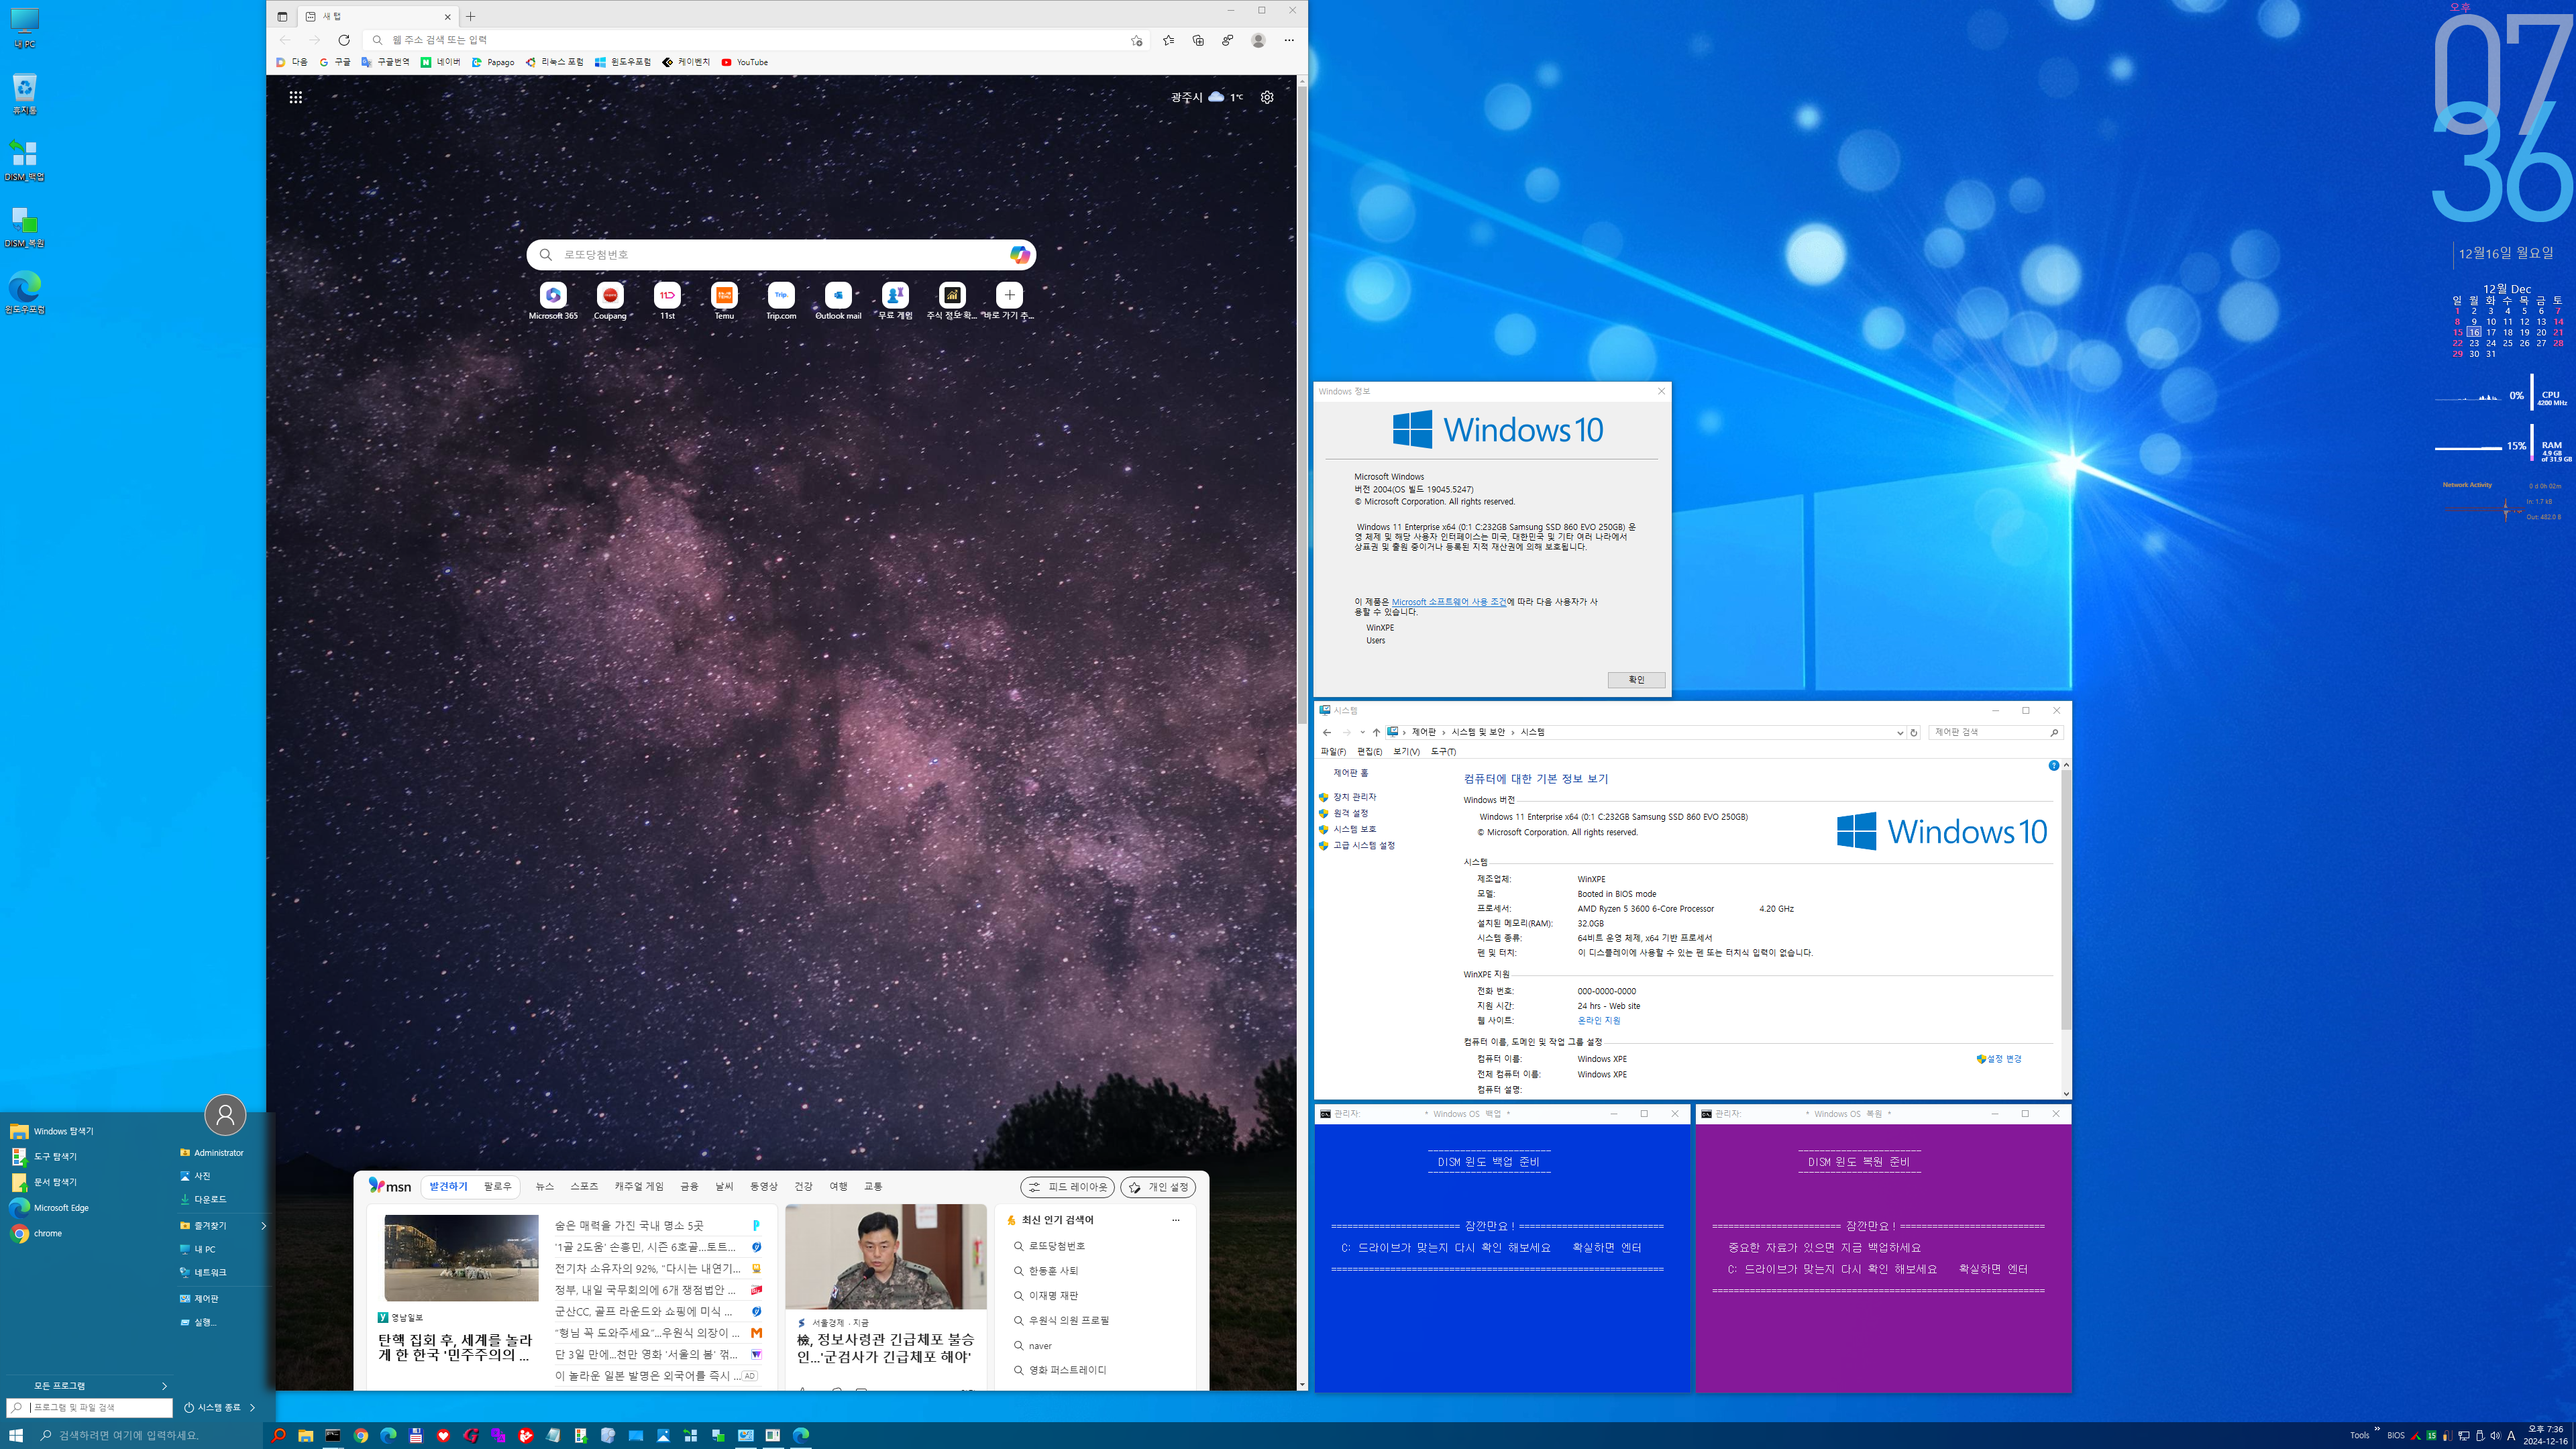Open 보기(V) menu in System window

[1406, 751]
